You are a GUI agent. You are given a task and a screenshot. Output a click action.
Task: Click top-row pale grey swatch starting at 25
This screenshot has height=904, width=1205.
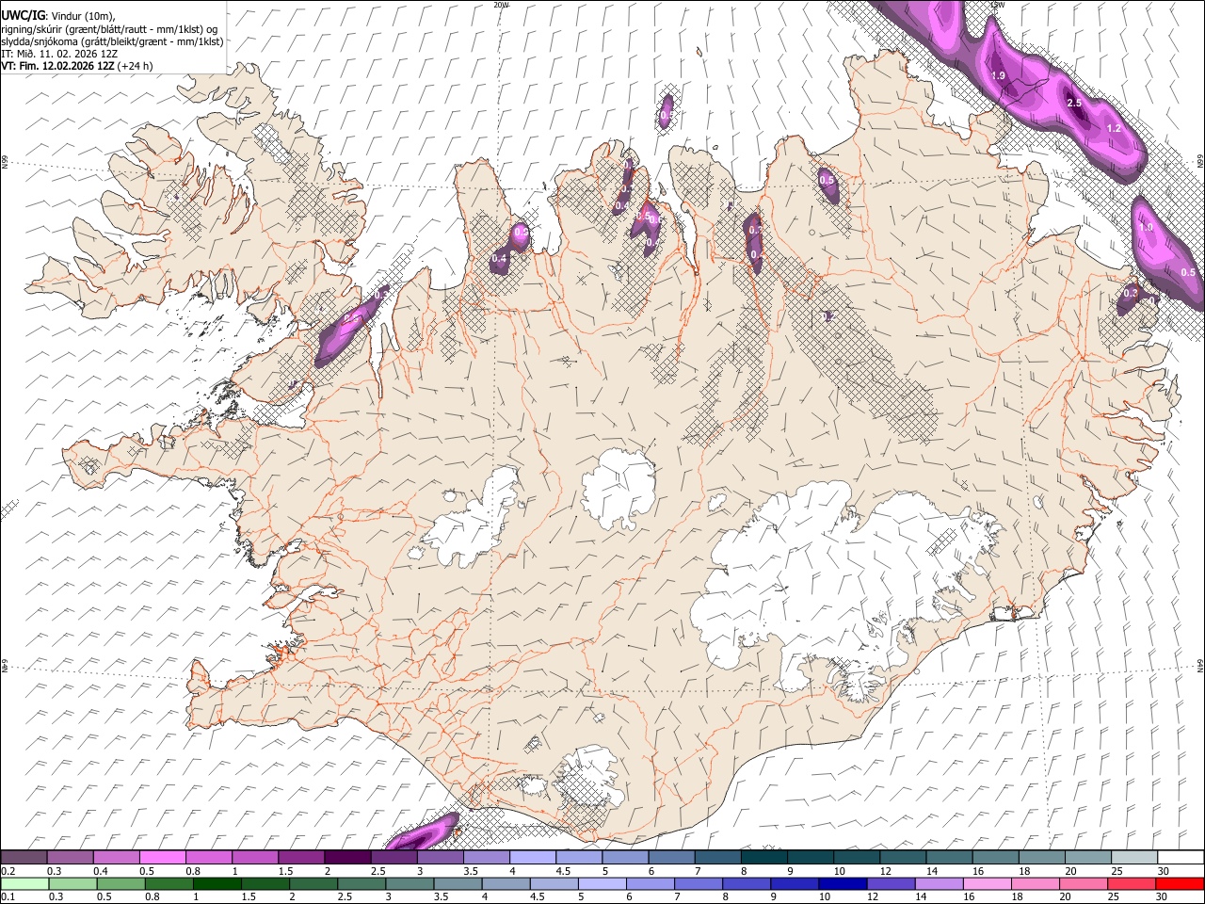tap(1134, 857)
